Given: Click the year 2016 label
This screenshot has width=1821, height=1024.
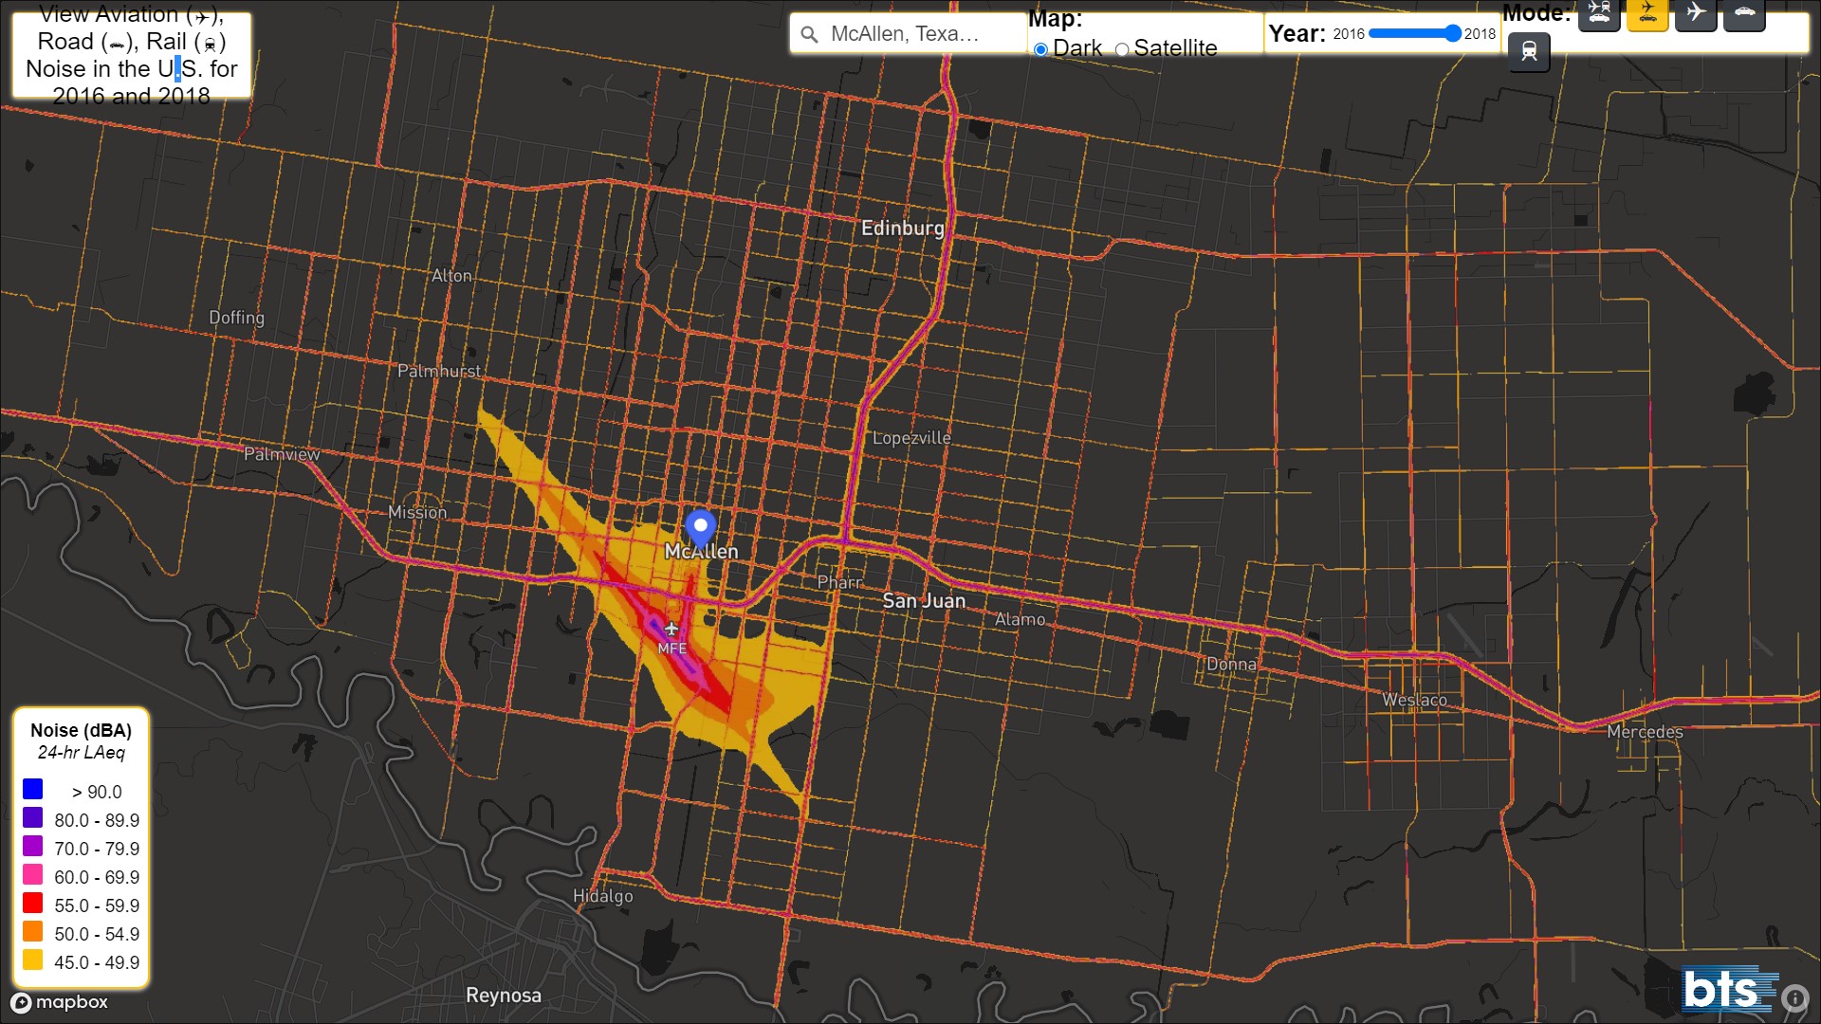Looking at the screenshot, I should [x=1349, y=32].
